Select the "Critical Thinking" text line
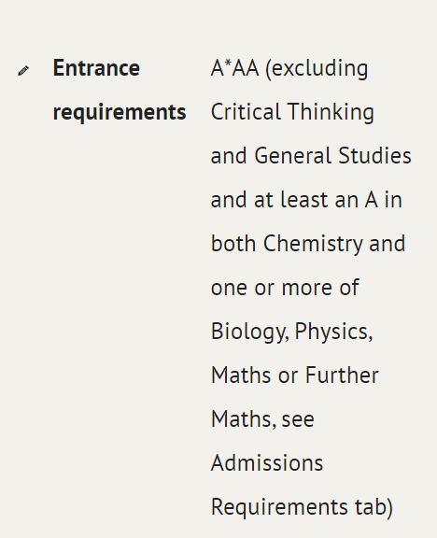 pyautogui.click(x=292, y=112)
